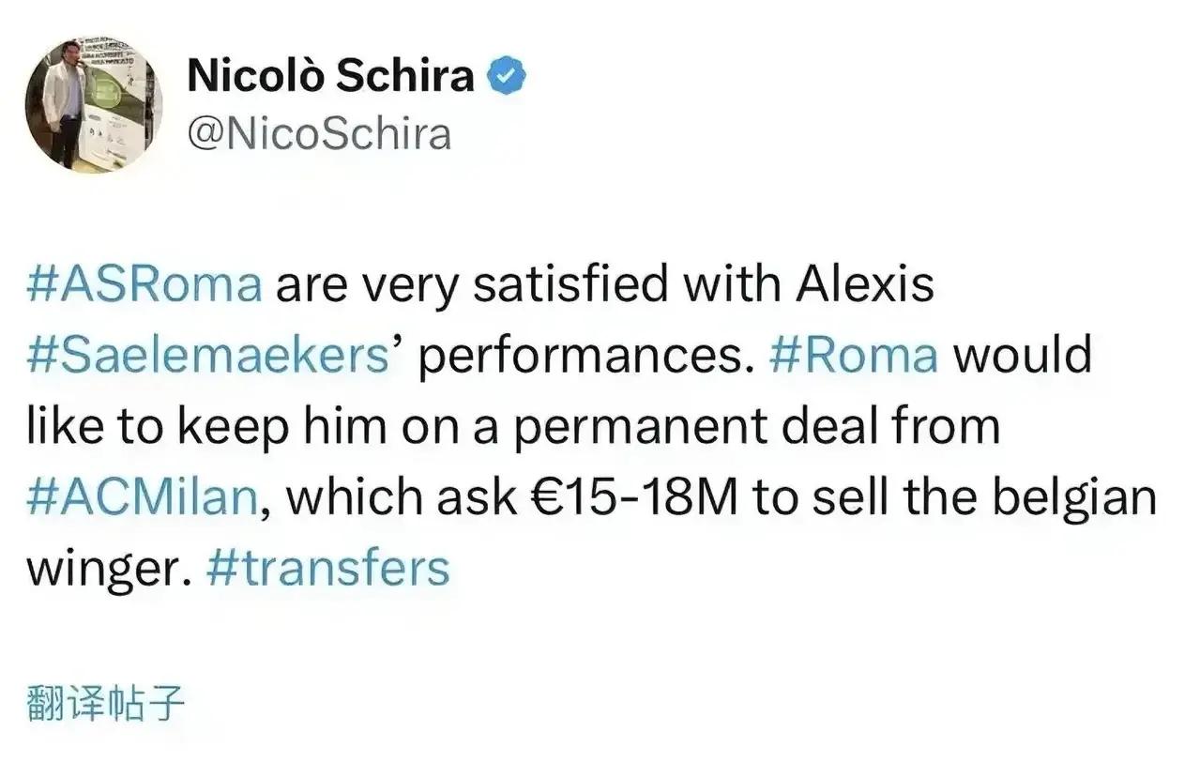Open Nicolò Schira's profile picture

94,104
